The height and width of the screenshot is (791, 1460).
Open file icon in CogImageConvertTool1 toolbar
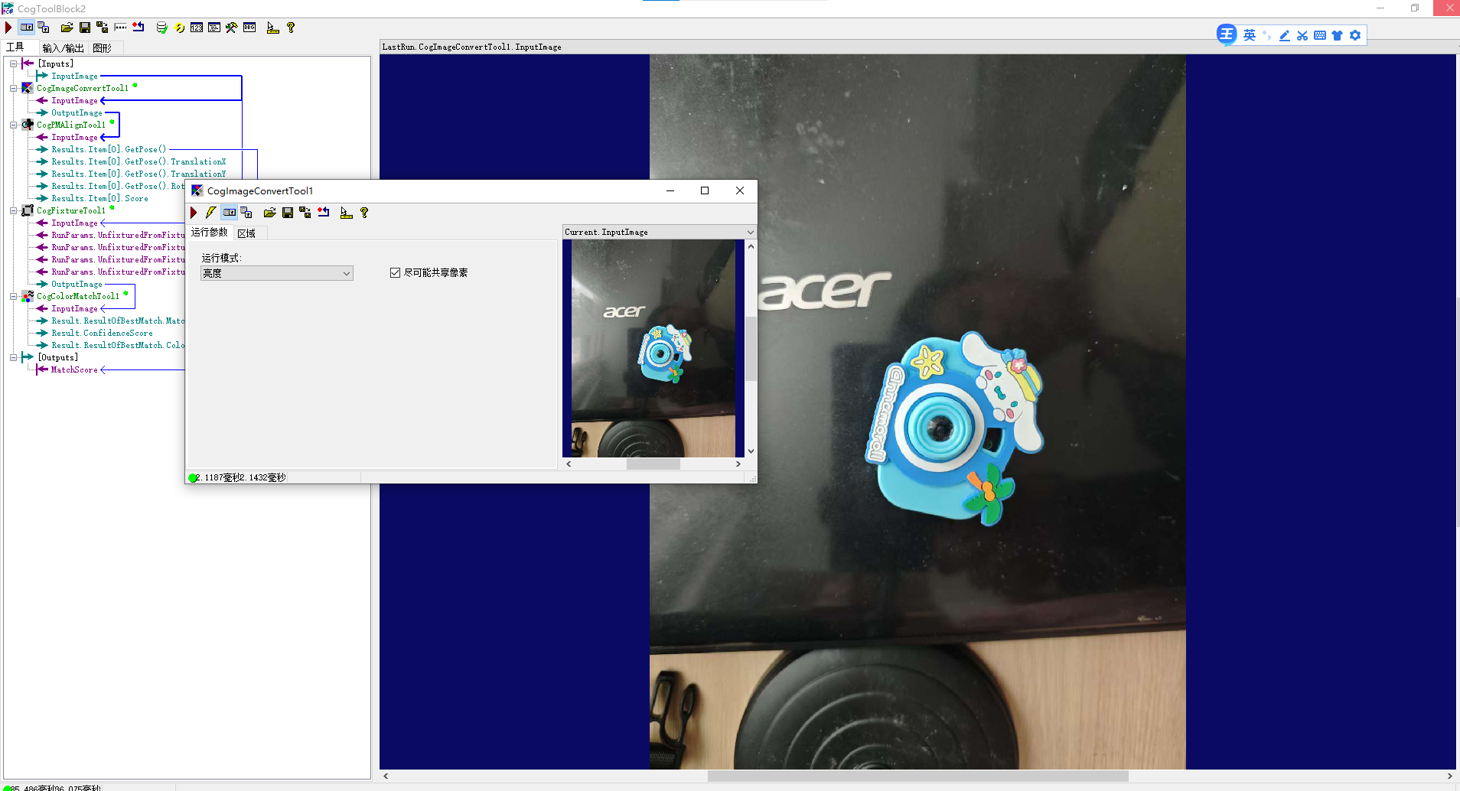270,213
